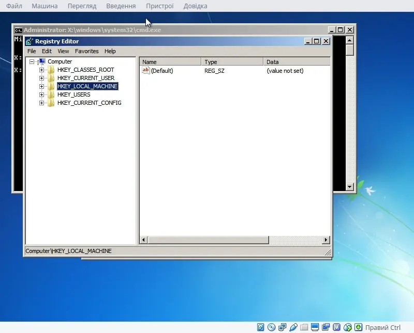Image resolution: width=414 pixels, height=333 pixels.
Task: Sort by the Name column header
Action: 170,62
